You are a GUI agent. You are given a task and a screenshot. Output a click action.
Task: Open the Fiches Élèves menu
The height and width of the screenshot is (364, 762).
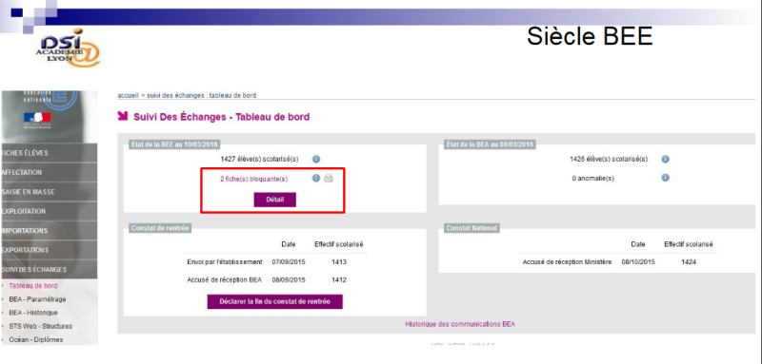[x=49, y=153]
